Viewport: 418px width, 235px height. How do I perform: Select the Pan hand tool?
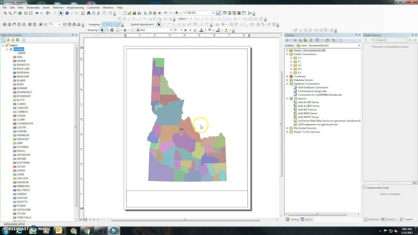pos(15,13)
